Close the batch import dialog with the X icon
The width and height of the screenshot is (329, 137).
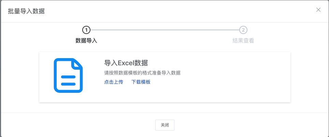(x=318, y=10)
